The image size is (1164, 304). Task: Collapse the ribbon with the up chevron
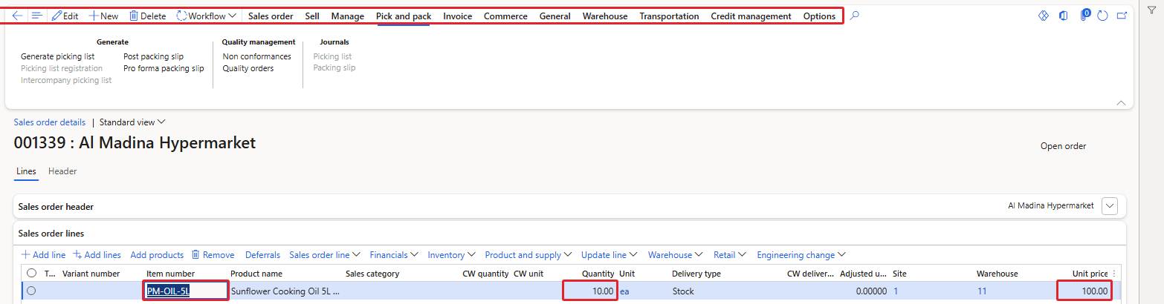point(1122,103)
